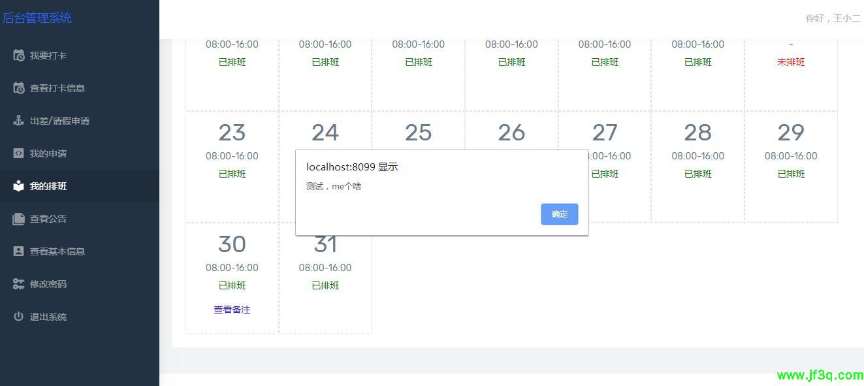
Task: Click the calendar icon beside 查看打卡信息
Action: (19, 88)
